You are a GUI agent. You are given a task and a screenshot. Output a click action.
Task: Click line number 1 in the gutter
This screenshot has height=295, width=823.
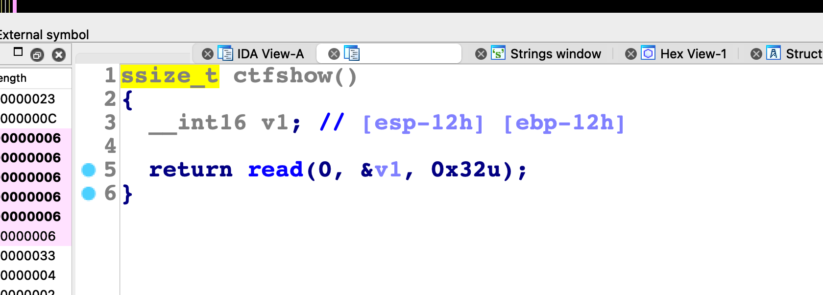coord(110,76)
